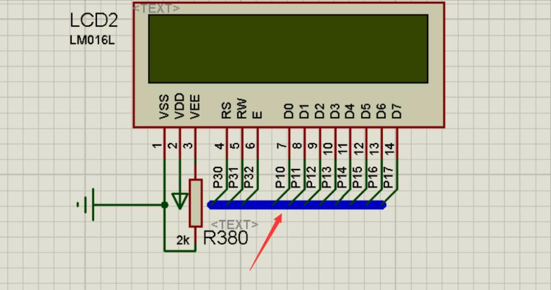Select the R380 resistor body
551x290 pixels.
point(196,203)
